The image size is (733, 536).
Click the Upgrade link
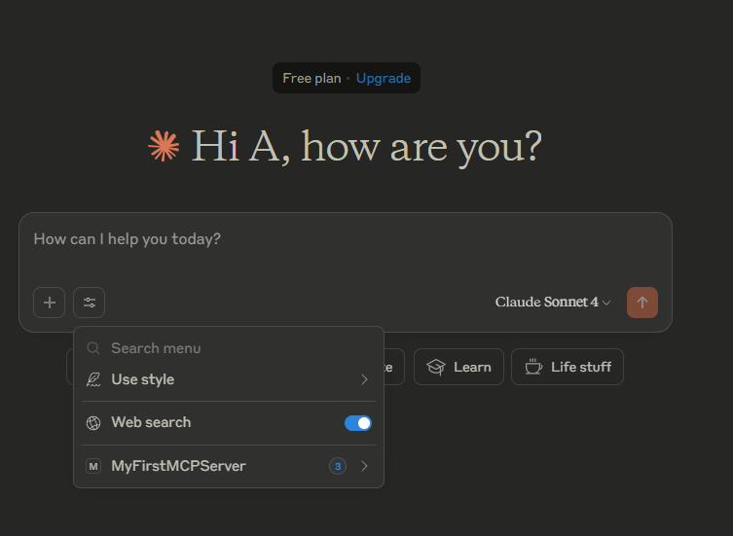[x=384, y=78]
